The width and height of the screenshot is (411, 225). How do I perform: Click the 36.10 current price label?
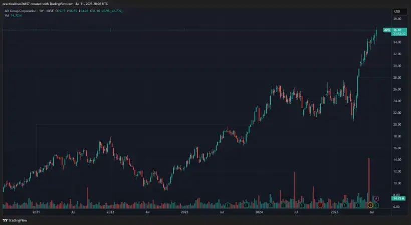[397, 30]
